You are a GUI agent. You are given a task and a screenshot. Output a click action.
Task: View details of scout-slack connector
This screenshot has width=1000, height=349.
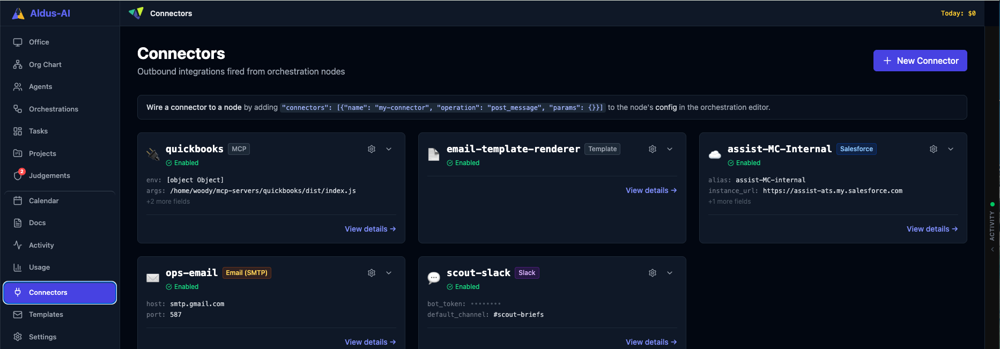coord(651,342)
